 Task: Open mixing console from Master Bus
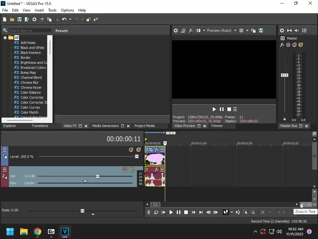tap(304, 30)
